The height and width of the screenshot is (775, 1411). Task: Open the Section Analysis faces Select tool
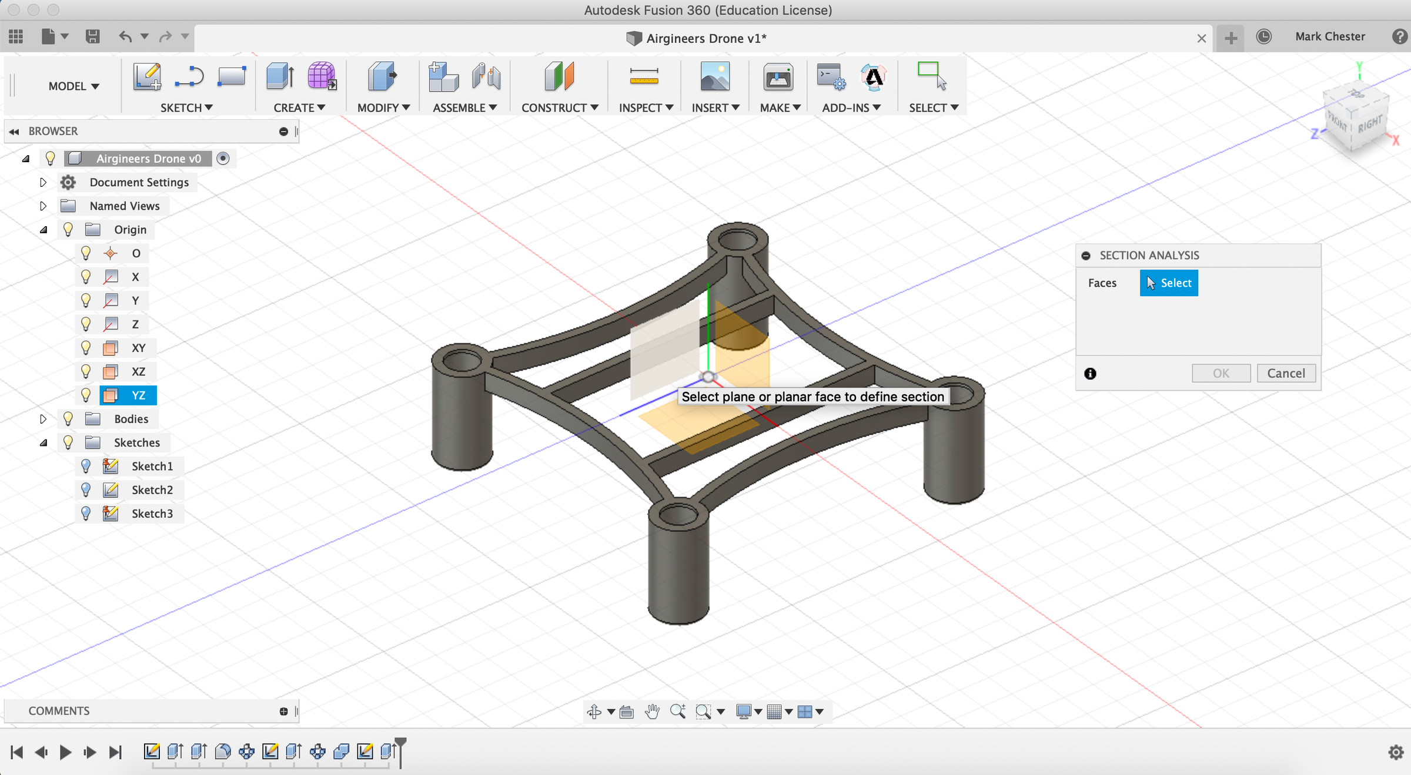click(1169, 283)
